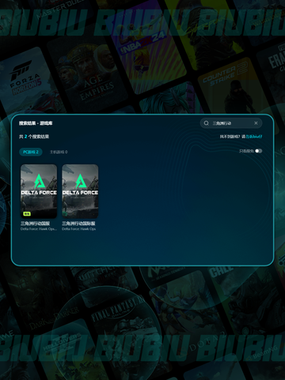The height and width of the screenshot is (380, 285).
Task: Open the 告诉biuff feedback link
Action: [254, 137]
